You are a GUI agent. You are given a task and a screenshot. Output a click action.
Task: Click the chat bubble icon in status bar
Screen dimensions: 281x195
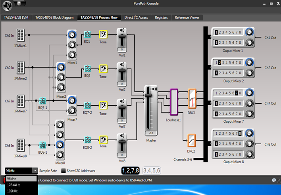tap(274, 180)
